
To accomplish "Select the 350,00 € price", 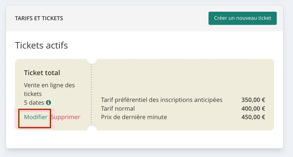I will (253, 100).
